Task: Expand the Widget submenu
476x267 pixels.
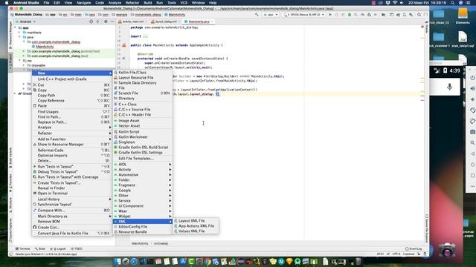Action: 143,216
